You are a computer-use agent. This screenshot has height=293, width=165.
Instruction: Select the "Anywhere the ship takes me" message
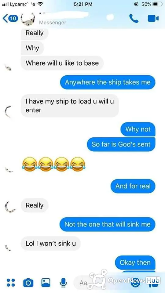[108, 82]
